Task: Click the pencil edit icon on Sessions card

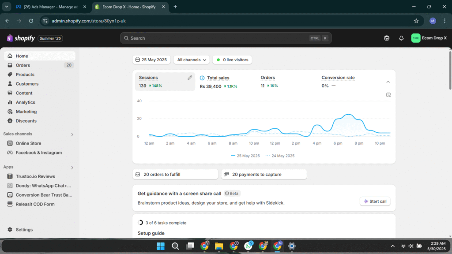Action: [x=190, y=78]
